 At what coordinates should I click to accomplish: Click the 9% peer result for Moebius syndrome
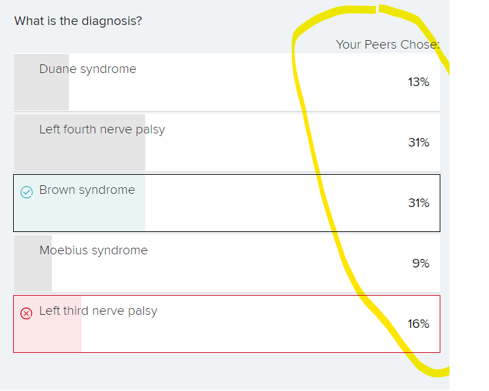click(421, 264)
